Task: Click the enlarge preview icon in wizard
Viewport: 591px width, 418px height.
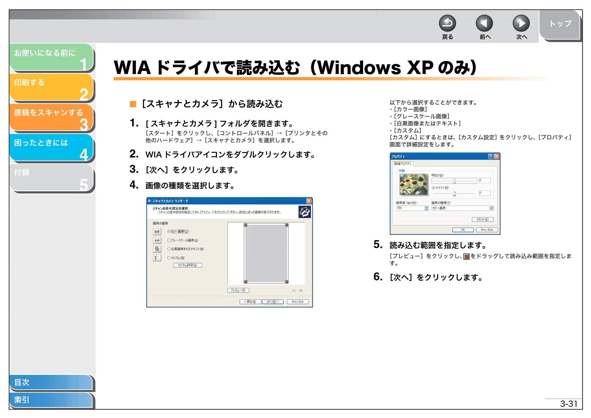Action: [x=294, y=290]
